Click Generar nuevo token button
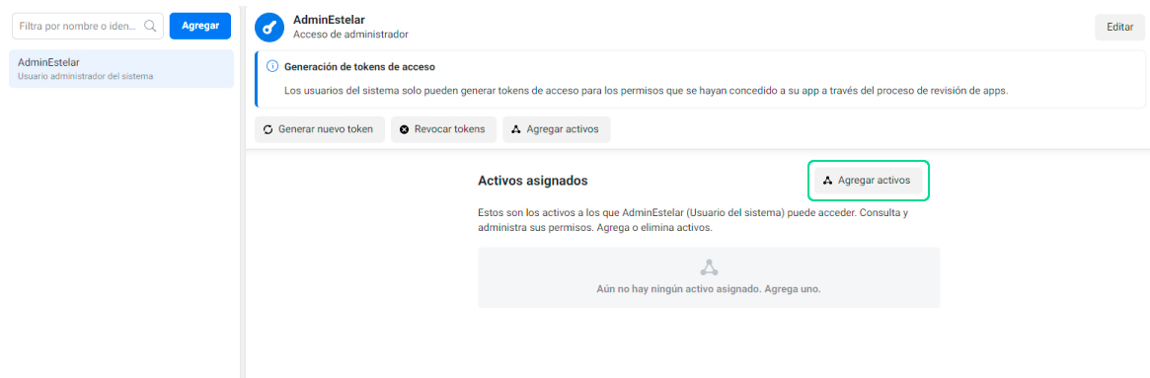Image resolution: width=1150 pixels, height=378 pixels. tap(320, 129)
